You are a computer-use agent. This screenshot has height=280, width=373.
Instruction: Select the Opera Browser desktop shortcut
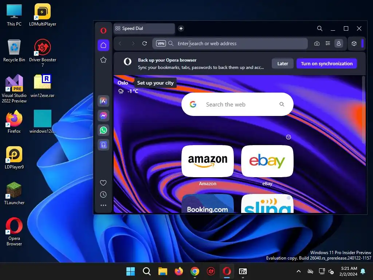pos(14,232)
